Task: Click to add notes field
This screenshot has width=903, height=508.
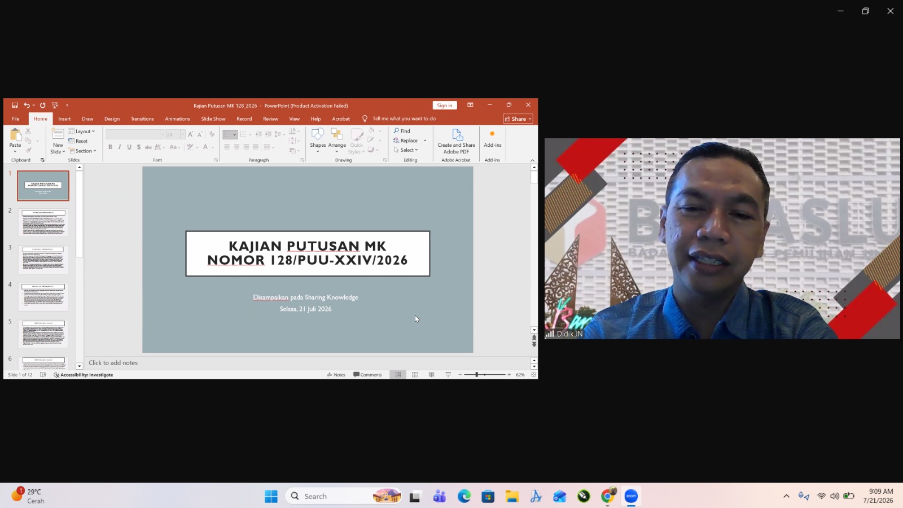Action: tap(307, 363)
